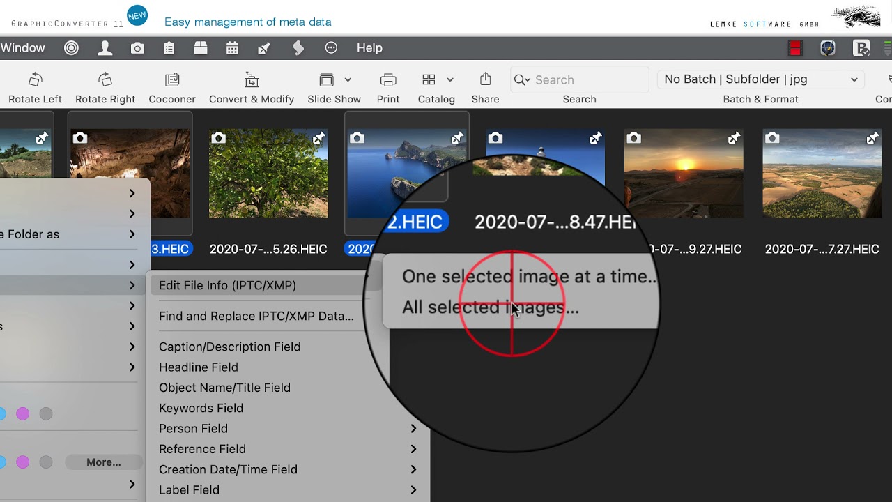Click the pin badge on the tree thumbnail
This screenshot has width=892, height=502.
318,138
